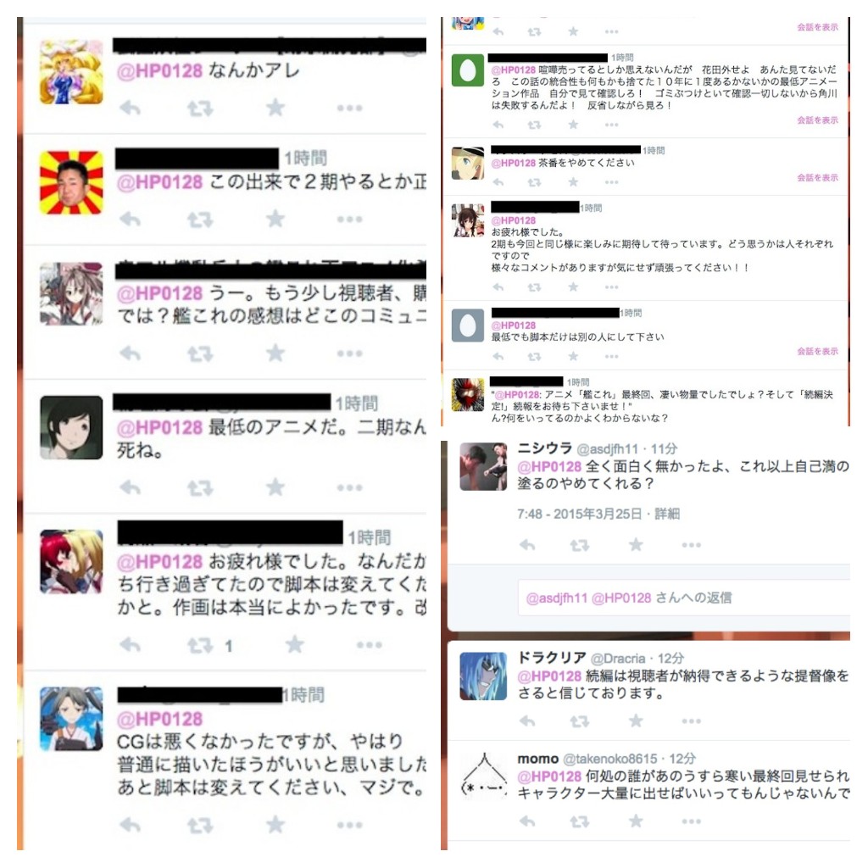Open the @Dracria profile handle

click(618, 658)
